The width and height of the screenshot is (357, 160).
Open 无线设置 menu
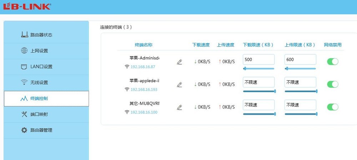(46, 82)
